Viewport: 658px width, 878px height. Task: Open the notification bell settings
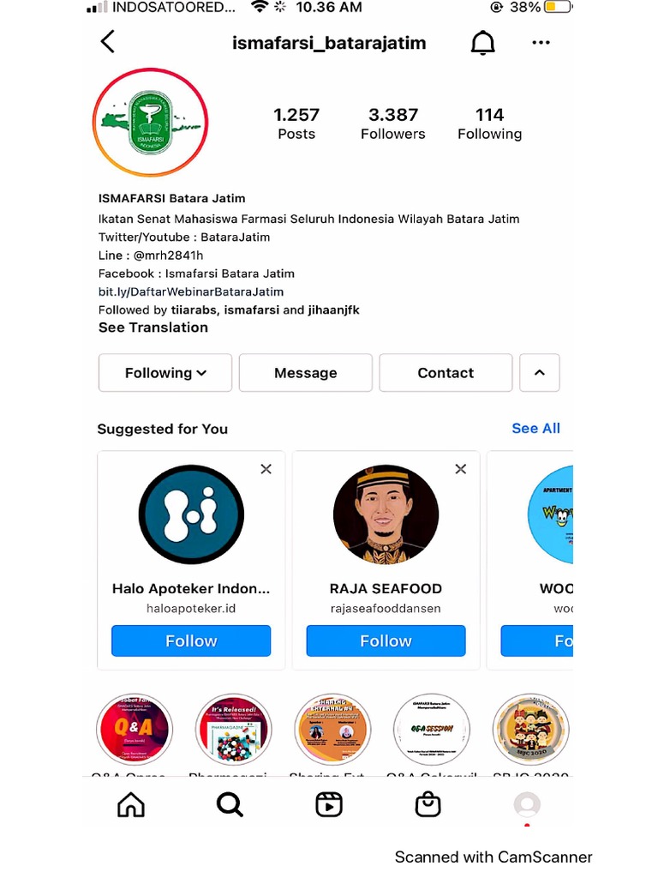coord(482,43)
